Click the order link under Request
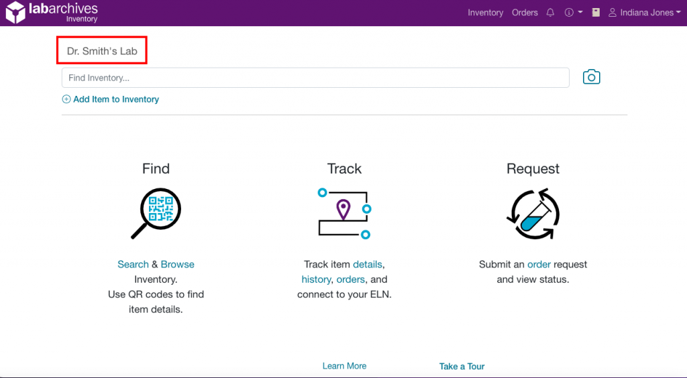687x378 pixels. 539,264
